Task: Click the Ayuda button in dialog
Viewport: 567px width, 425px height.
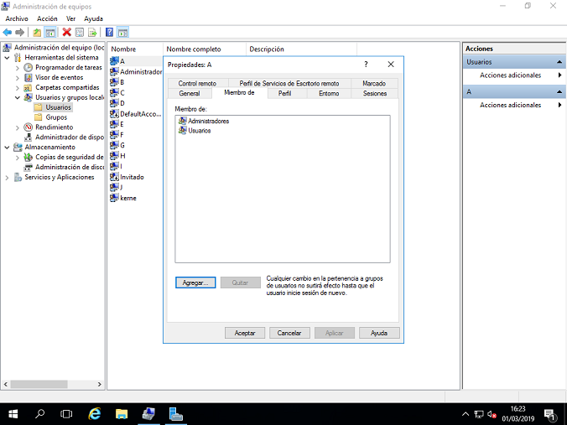Action: (379, 333)
